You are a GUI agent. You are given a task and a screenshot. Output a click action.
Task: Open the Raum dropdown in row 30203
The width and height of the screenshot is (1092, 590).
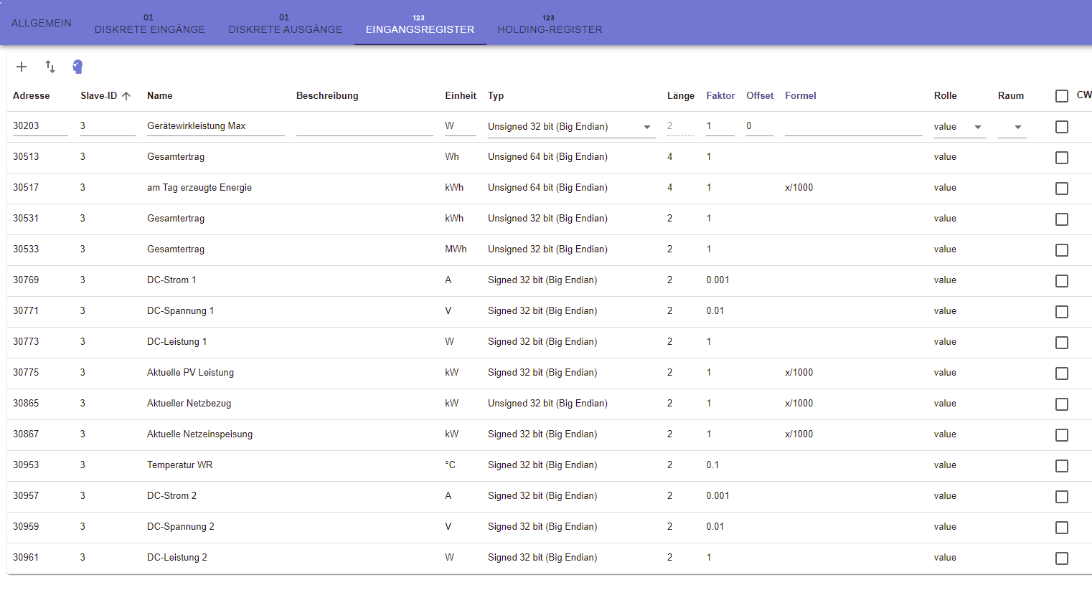click(1012, 127)
